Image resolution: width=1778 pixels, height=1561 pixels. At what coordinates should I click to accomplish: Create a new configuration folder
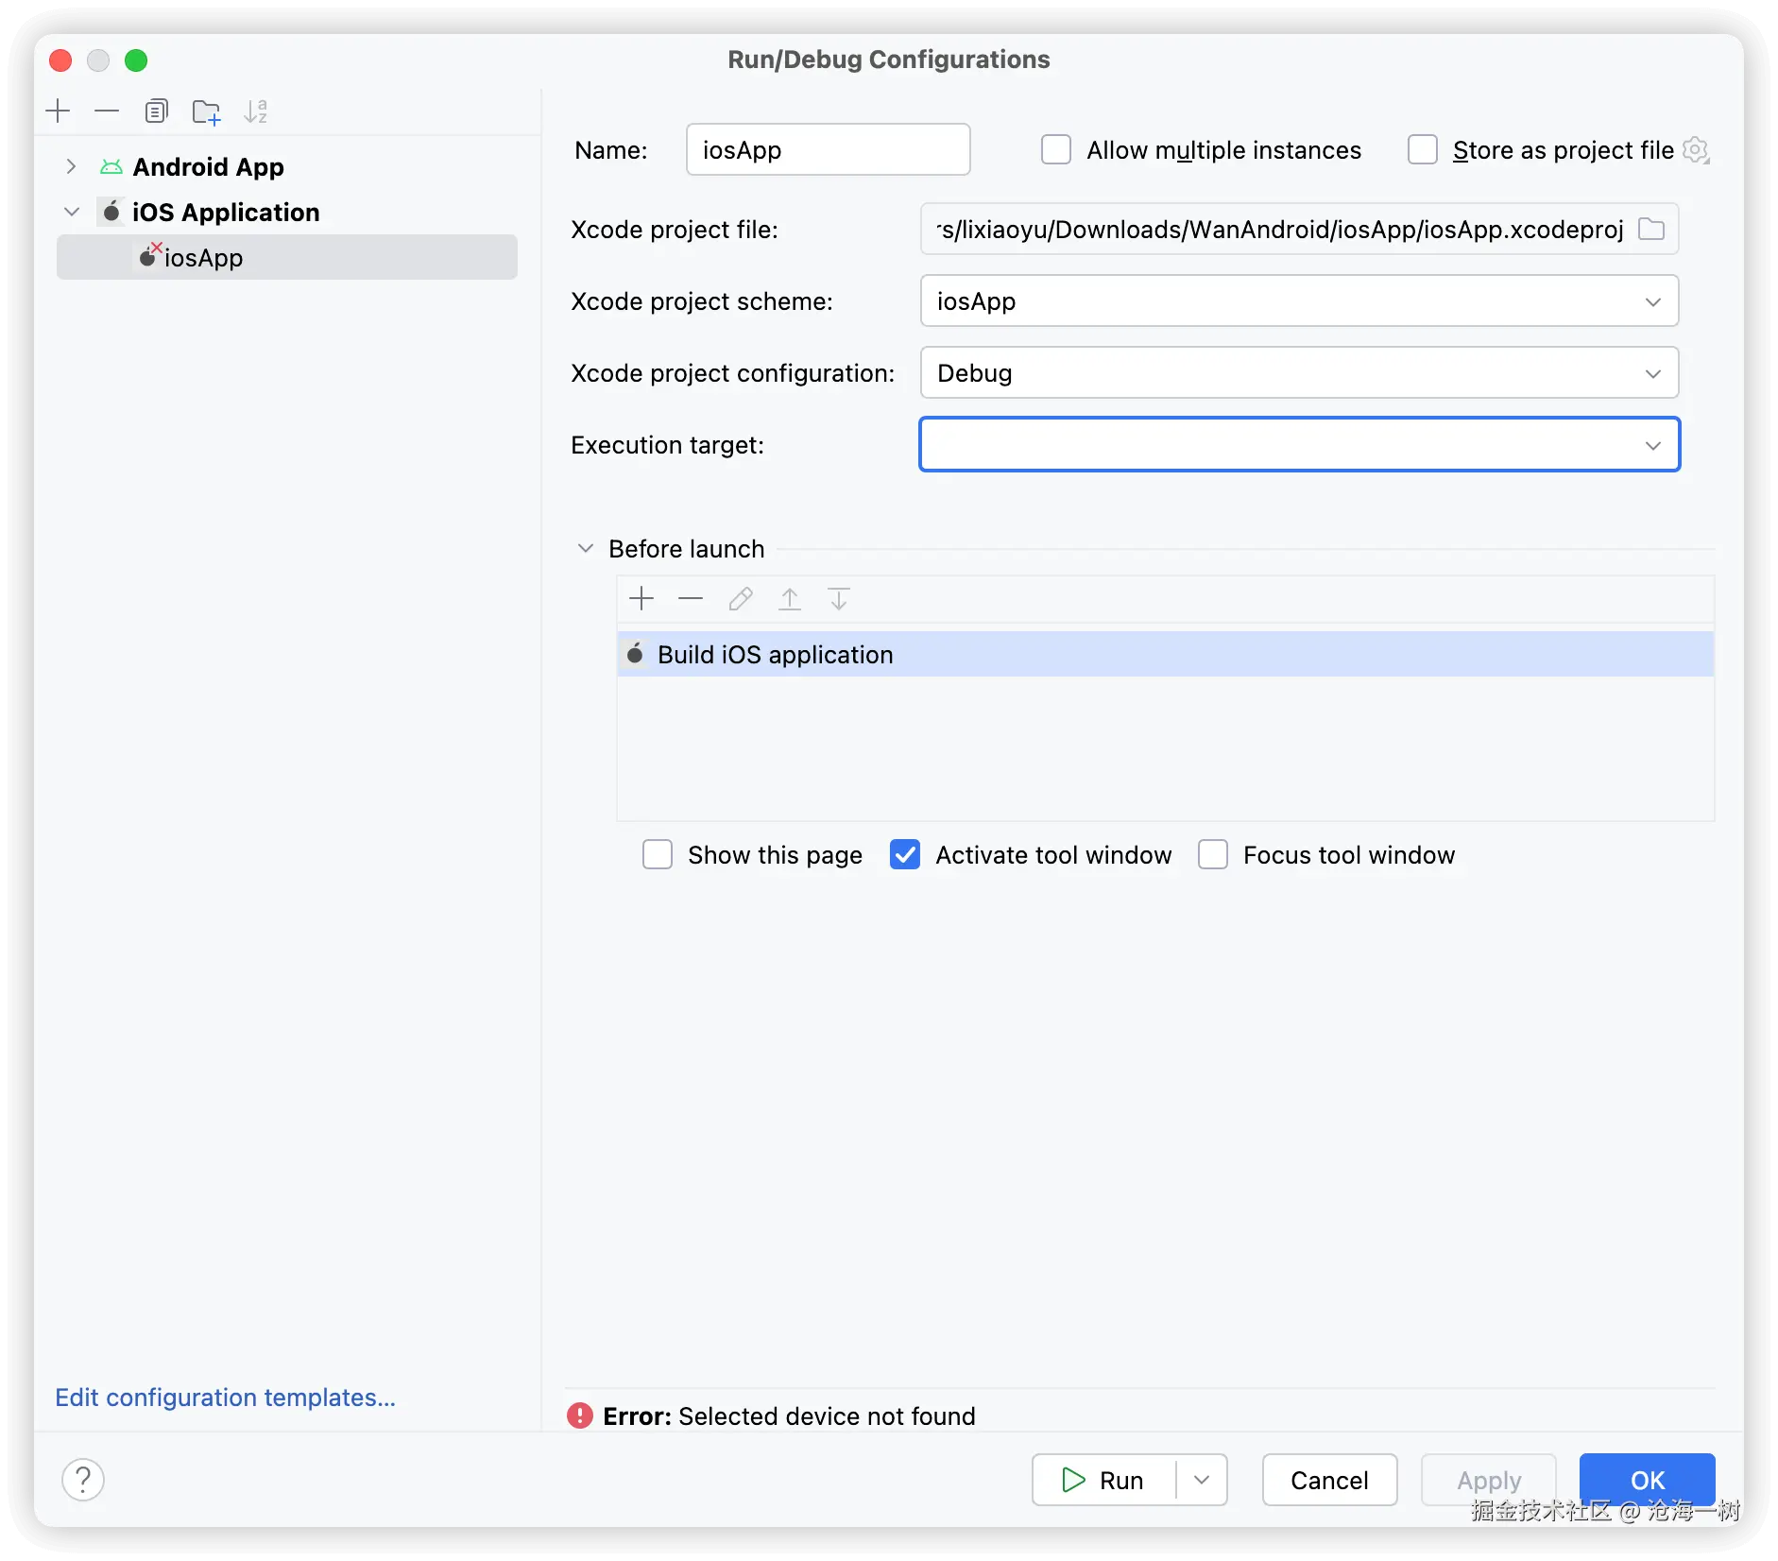point(206,111)
